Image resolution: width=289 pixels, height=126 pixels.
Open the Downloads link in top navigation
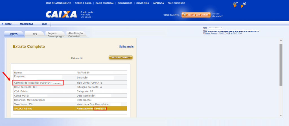click(x=125, y=3)
